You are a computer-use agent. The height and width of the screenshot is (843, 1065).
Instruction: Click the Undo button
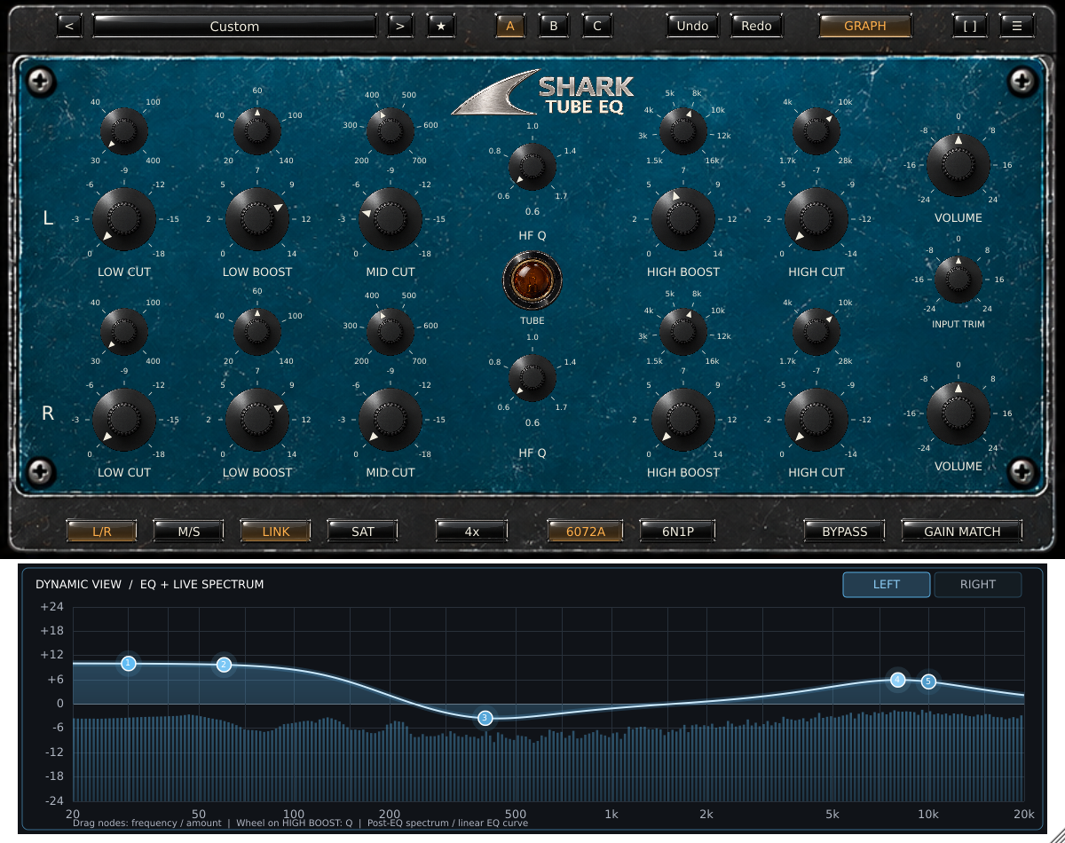pyautogui.click(x=692, y=26)
